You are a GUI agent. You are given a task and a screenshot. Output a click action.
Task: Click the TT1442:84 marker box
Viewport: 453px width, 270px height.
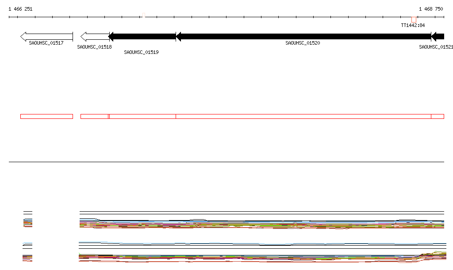click(414, 19)
